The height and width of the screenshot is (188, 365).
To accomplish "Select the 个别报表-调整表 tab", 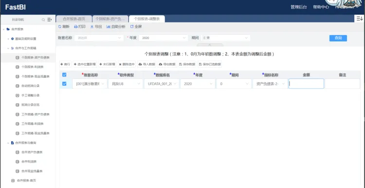I will point(146,19).
